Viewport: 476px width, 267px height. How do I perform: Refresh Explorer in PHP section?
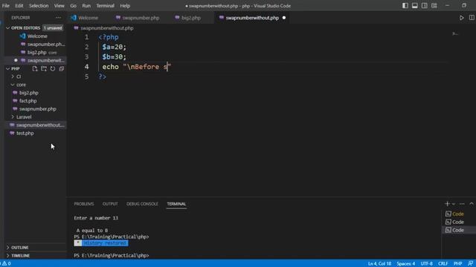(x=53, y=69)
